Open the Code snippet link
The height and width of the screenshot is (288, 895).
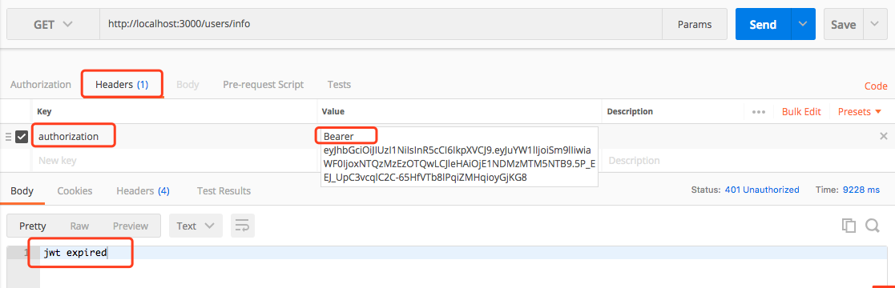876,86
